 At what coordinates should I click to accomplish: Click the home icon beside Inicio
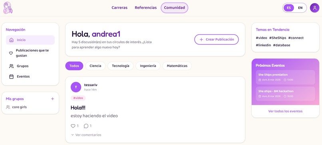[12, 40]
